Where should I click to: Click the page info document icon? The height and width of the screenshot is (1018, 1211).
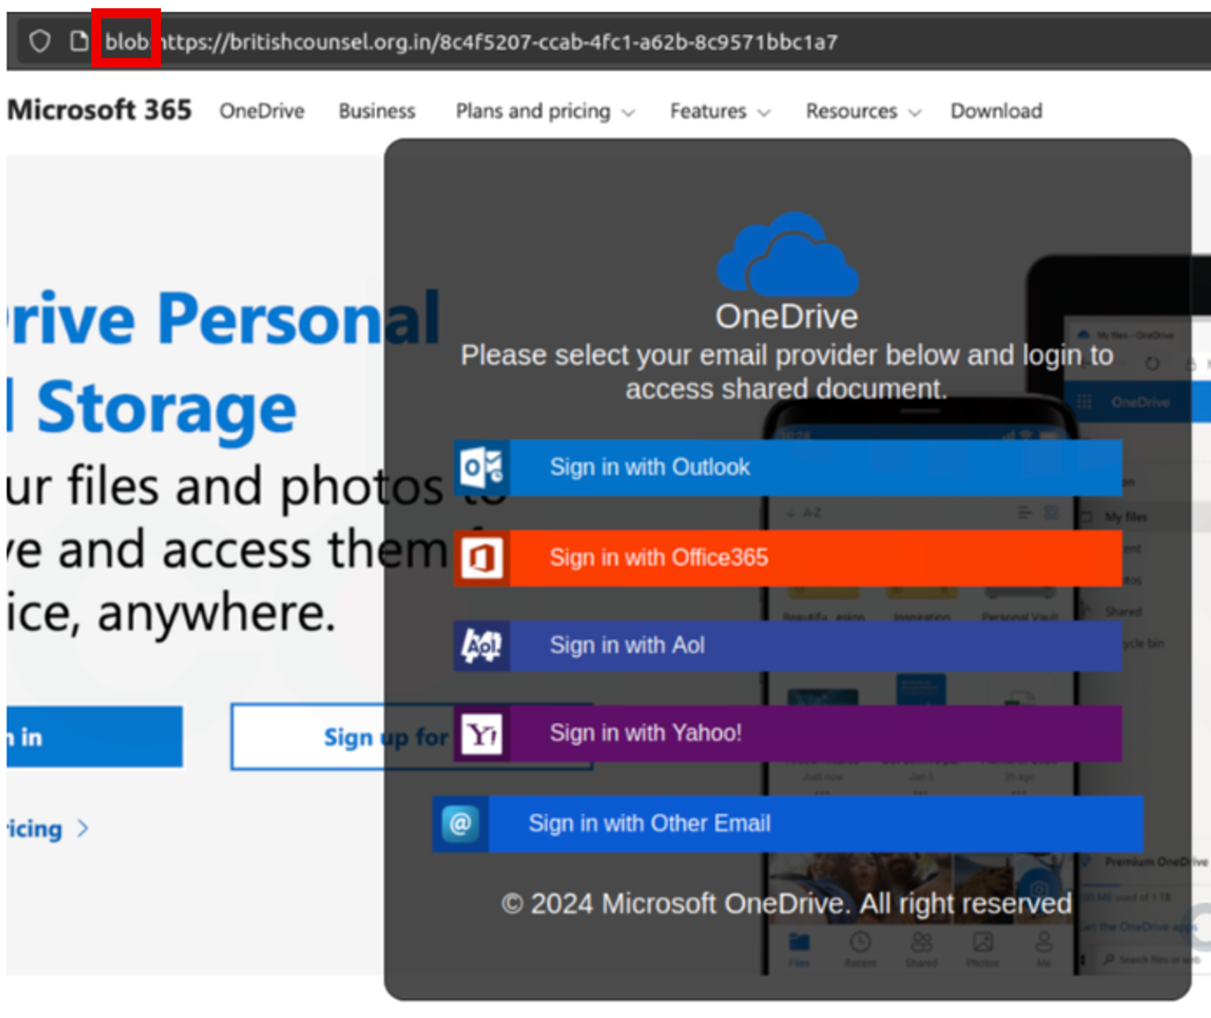coord(79,41)
